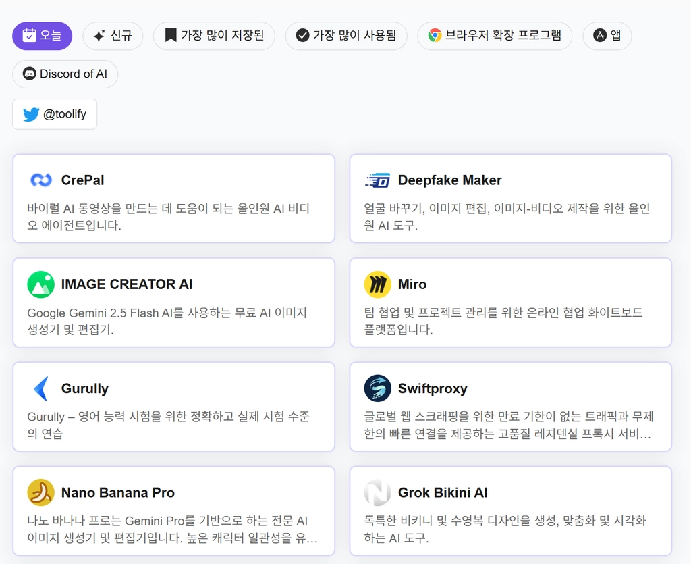691x564 pixels.
Task: Click the calendar icon in 오늘 tab
Action: pos(29,35)
